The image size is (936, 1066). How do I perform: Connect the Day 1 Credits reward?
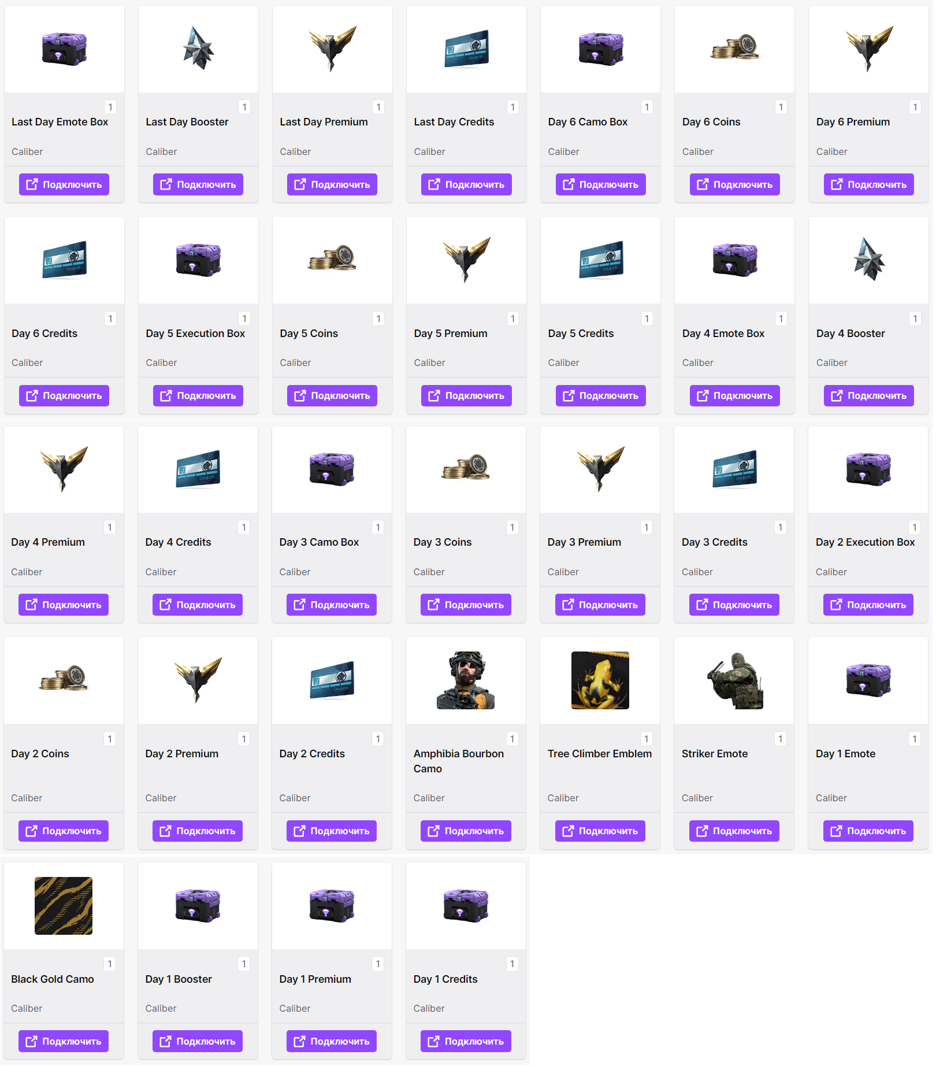[466, 1041]
